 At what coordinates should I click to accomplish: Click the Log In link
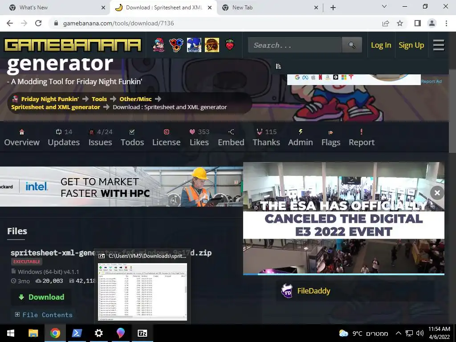click(381, 45)
